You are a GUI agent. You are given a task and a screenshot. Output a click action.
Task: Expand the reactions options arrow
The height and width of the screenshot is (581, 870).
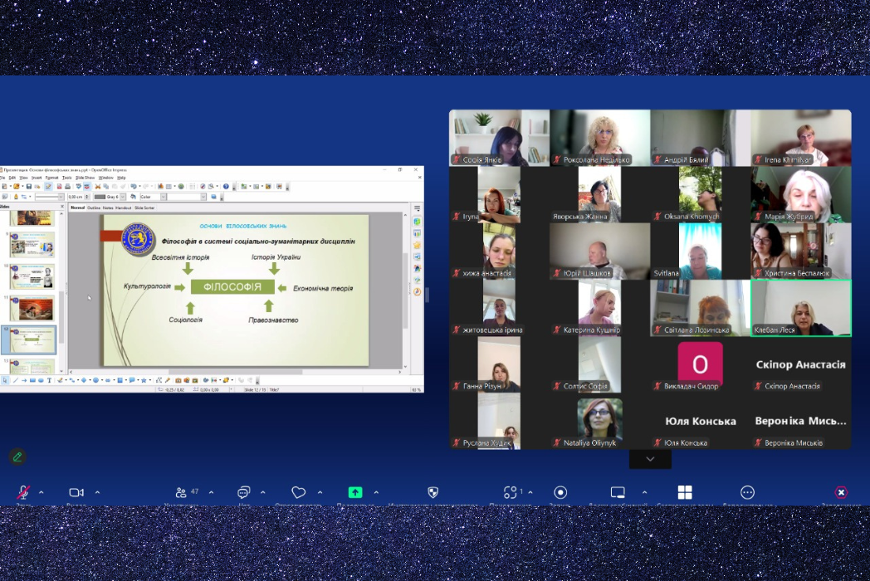pos(320,492)
